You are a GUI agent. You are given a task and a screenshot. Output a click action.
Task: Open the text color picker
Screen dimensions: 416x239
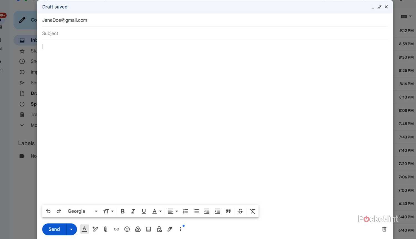[156, 211]
